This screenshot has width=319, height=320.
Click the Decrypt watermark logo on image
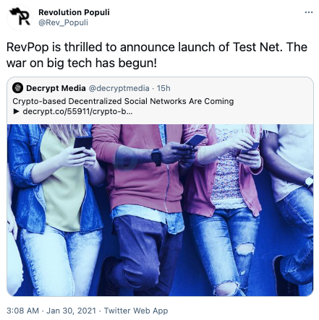pyautogui.click(x=126, y=158)
